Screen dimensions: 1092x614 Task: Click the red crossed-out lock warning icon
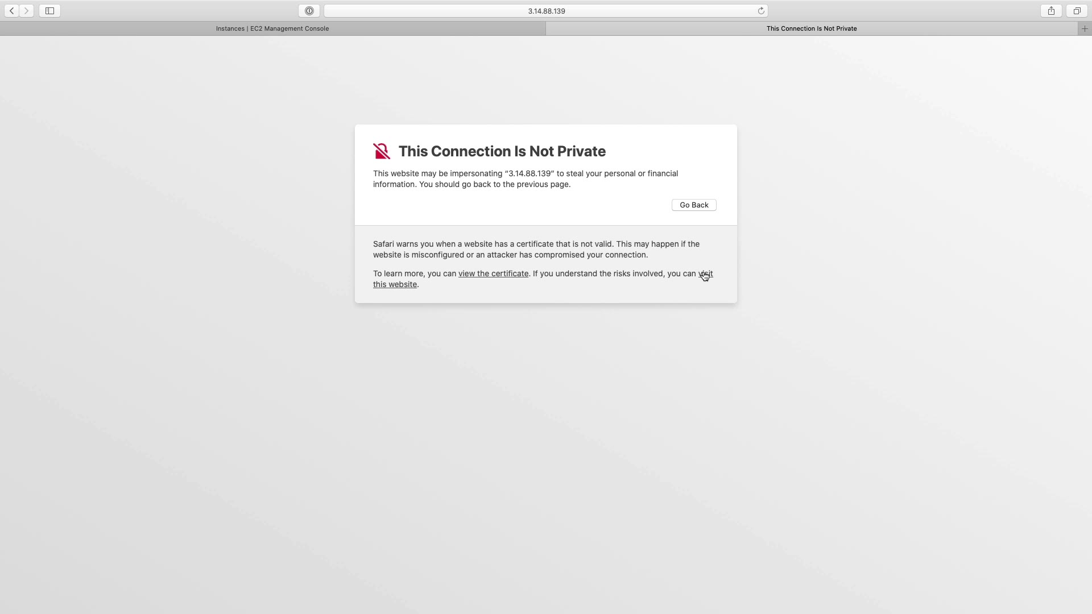[x=382, y=151]
